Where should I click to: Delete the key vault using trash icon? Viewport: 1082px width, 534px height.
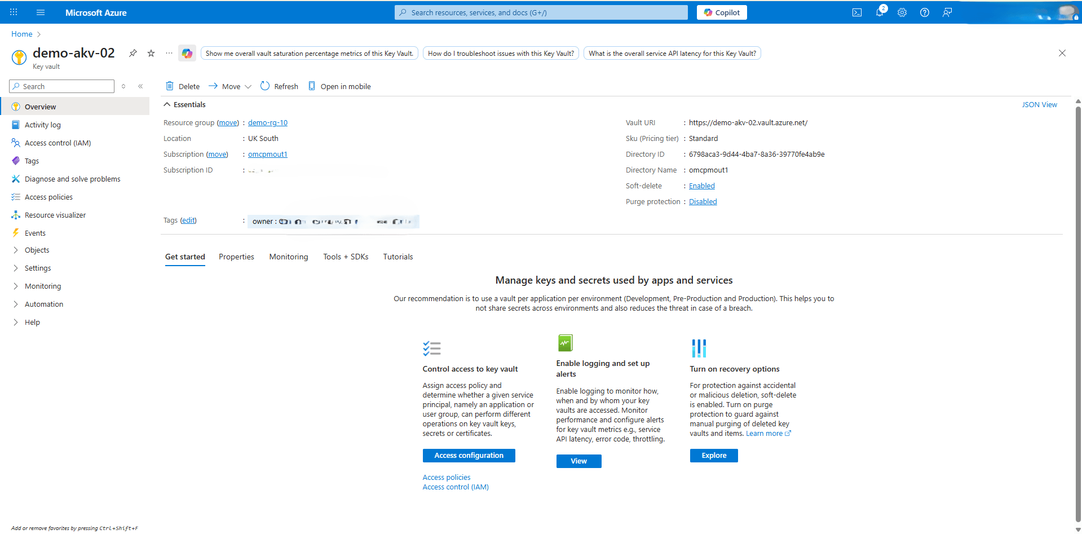click(182, 86)
